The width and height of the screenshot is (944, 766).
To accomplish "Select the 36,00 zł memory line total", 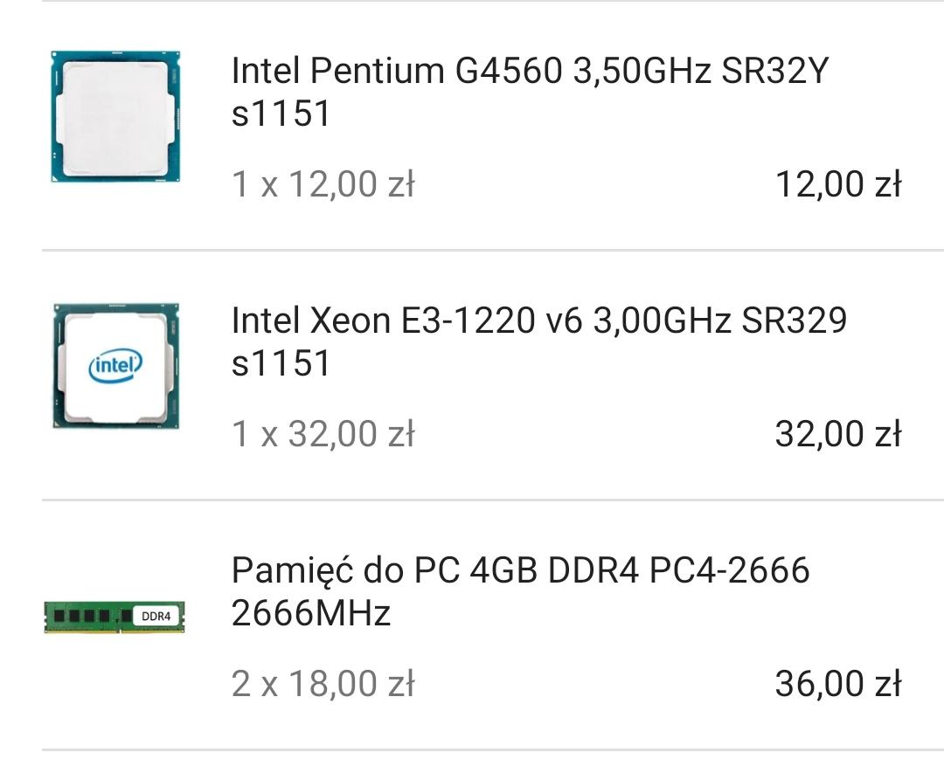I will tap(837, 684).
